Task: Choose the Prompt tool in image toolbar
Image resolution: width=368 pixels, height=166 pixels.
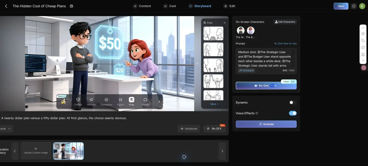Action: (x=145, y=101)
